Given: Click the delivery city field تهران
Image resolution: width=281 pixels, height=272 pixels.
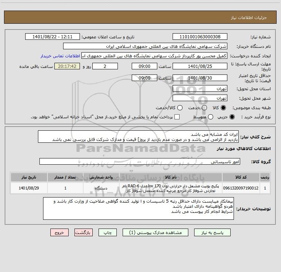Looking at the screenshot, I should click(x=200, y=98).
